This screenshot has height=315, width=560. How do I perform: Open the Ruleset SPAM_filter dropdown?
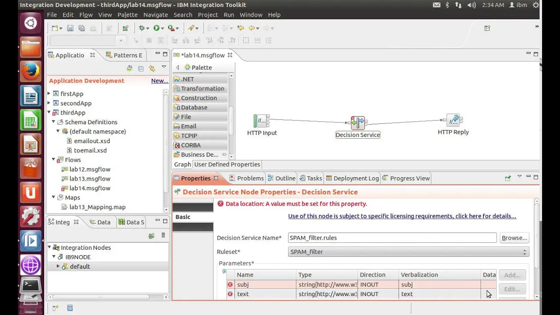tap(409, 252)
